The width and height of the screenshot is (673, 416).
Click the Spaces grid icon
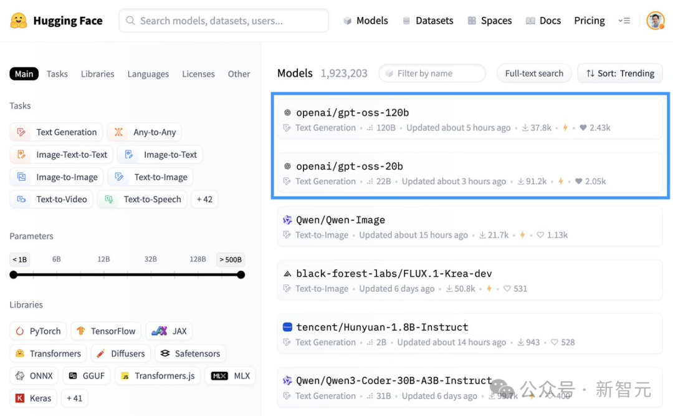[472, 21]
